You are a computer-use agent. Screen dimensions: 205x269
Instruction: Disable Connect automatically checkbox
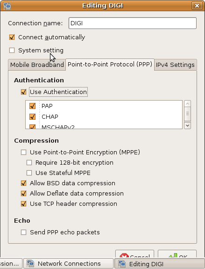(x=12, y=37)
